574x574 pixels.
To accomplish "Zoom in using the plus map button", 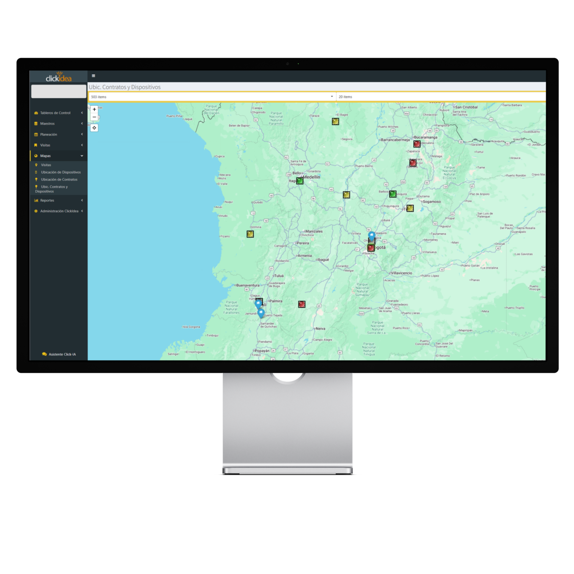I will pos(94,109).
